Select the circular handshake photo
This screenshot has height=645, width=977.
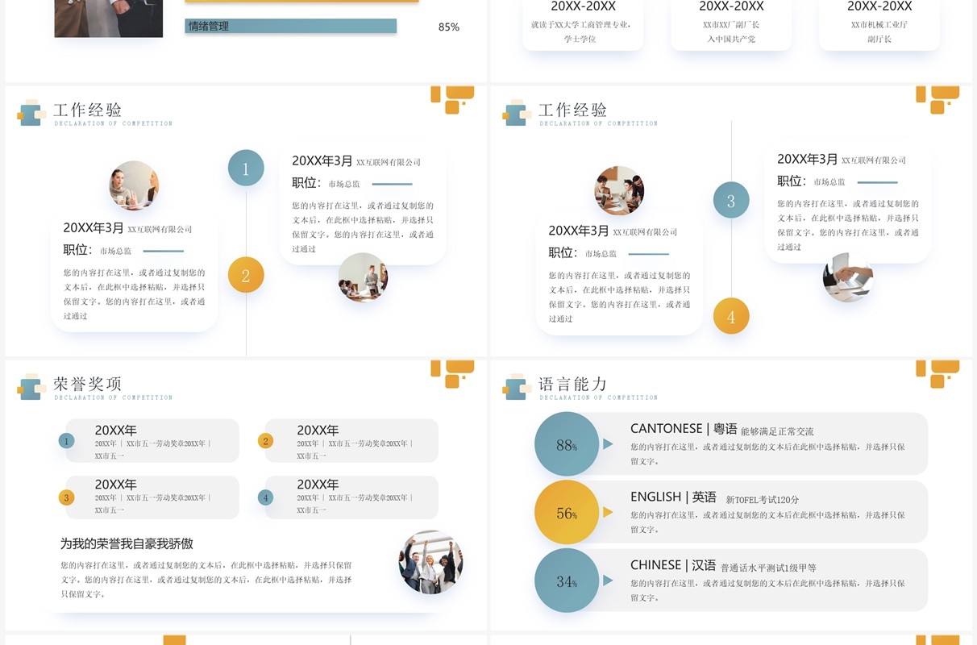click(x=848, y=277)
